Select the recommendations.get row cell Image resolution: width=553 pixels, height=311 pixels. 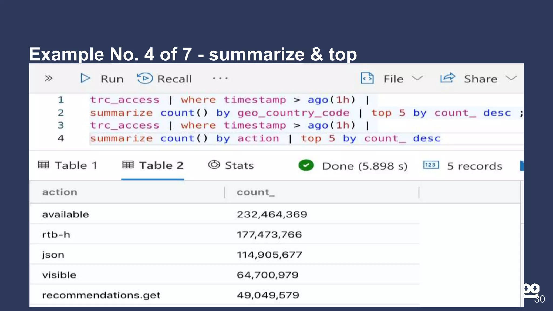(x=127, y=295)
